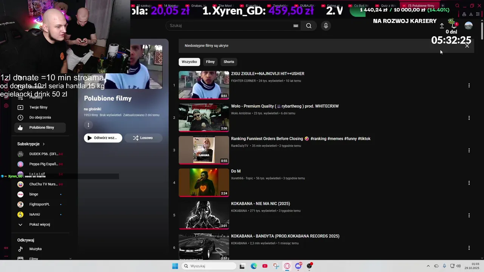
Task: Open browser tab search icon in title bar
Action: 457,6
